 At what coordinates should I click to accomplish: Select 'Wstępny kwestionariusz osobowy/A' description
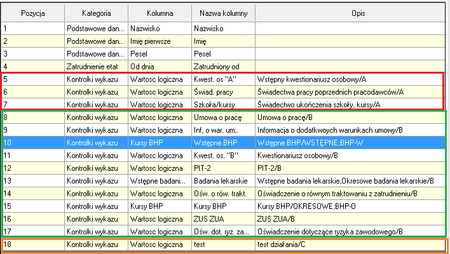(350, 79)
